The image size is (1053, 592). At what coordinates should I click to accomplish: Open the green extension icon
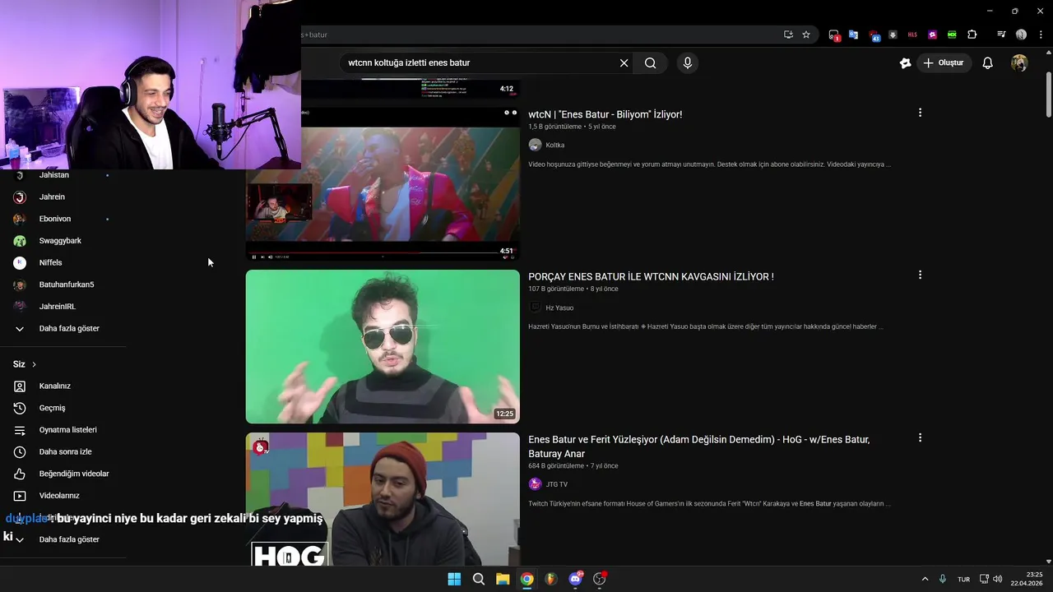click(952, 35)
